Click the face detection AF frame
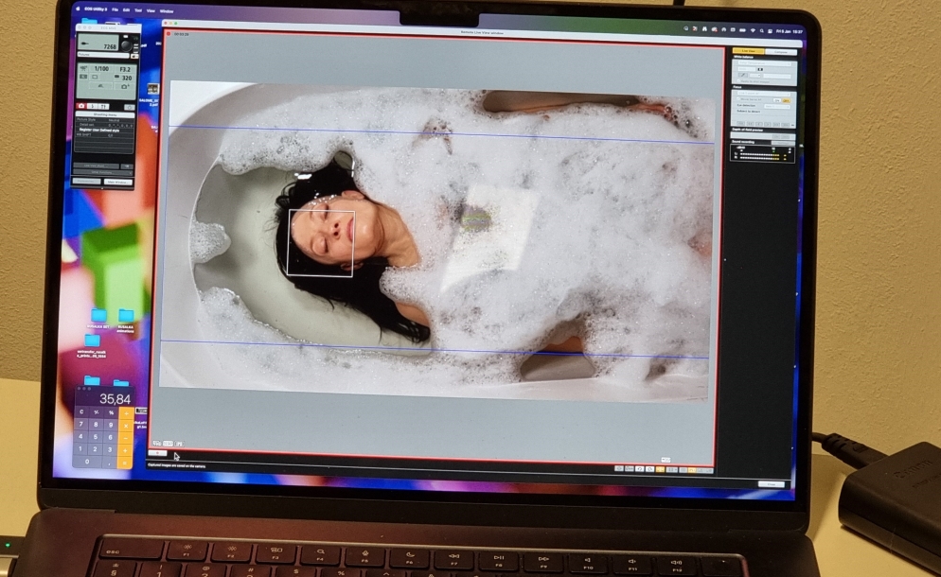Viewport: 941px width, 577px height. click(x=321, y=243)
